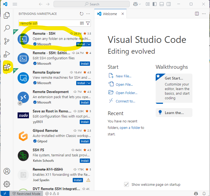Viewport: 210px width, 196px height.
Task: Click the command center Search box
Action: (92, 4)
